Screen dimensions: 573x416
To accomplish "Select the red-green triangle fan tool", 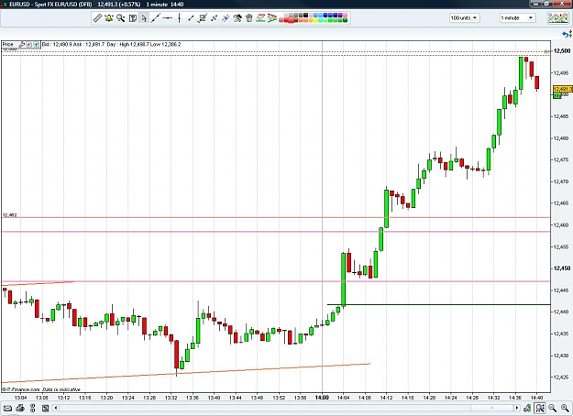I will (x=272, y=18).
